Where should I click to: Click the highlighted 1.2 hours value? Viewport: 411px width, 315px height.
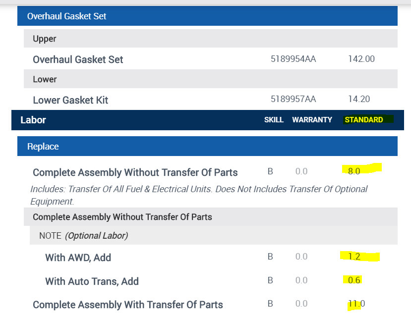pos(353,257)
